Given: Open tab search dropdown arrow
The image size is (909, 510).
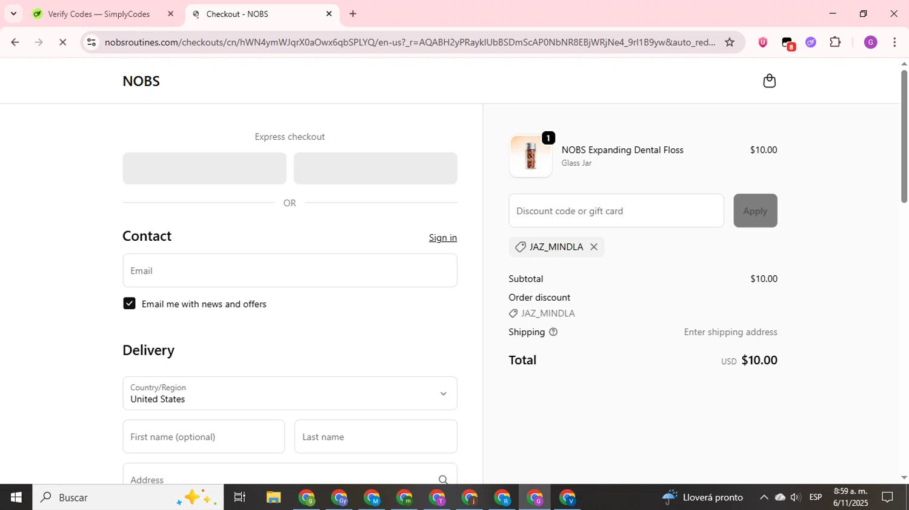Looking at the screenshot, I should 13,13.
